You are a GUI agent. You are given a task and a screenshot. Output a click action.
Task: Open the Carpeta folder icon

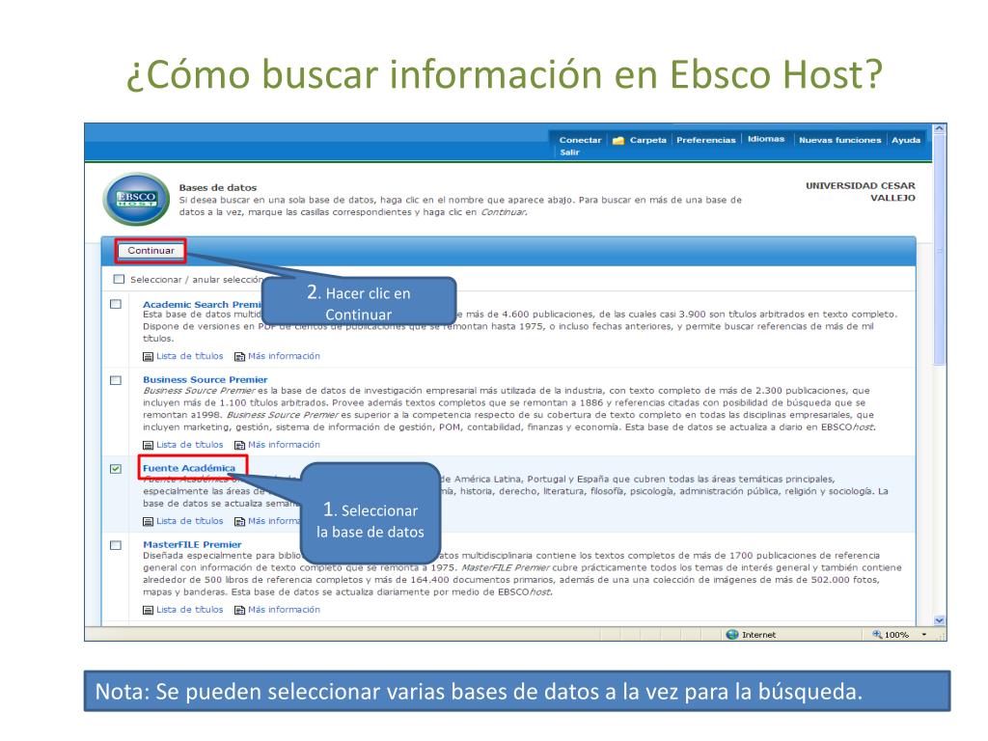618,141
